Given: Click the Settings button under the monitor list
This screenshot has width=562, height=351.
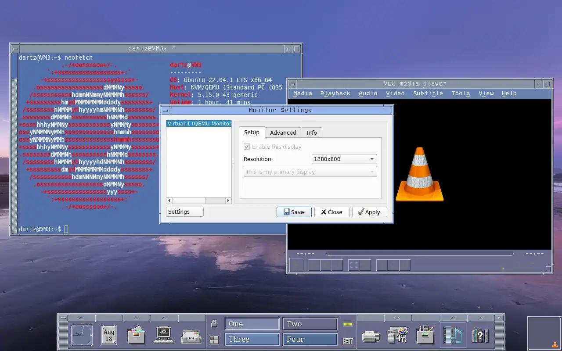Looking at the screenshot, I should 185,211.
